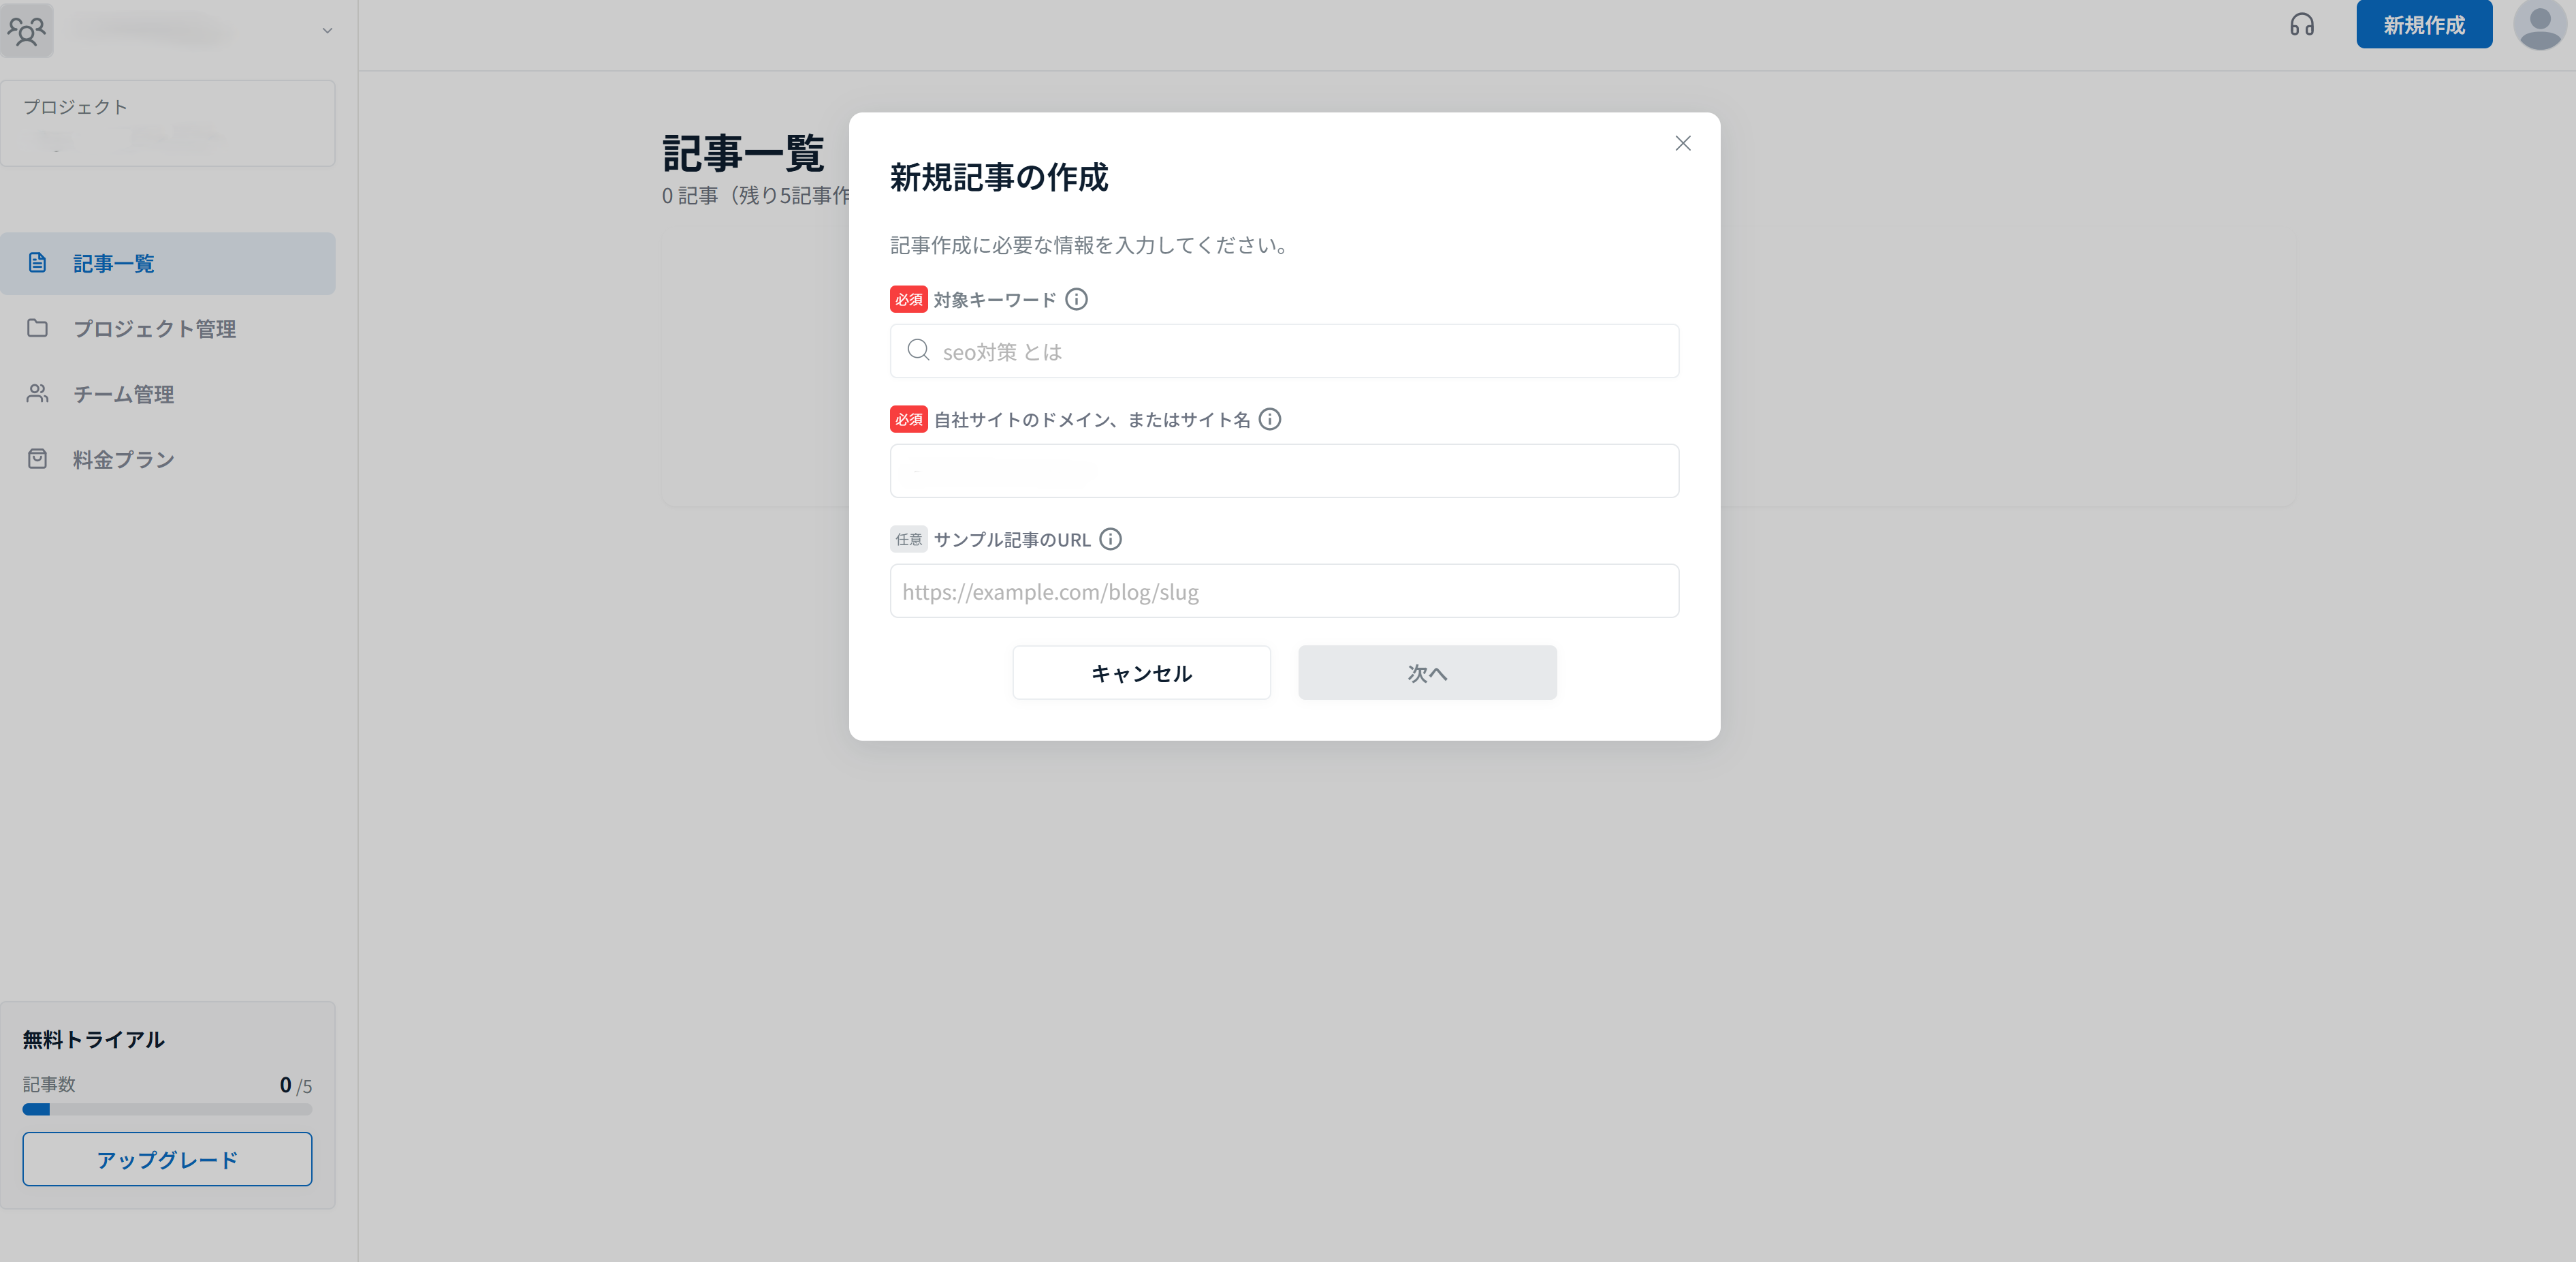Click the プロジェクト管理 folder icon
Screen dimensions: 2576x1262
pos(37,328)
